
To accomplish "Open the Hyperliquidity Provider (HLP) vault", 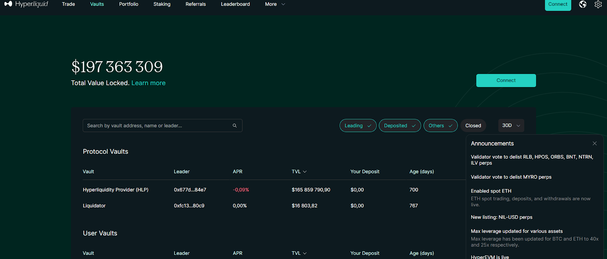I will coord(116,190).
